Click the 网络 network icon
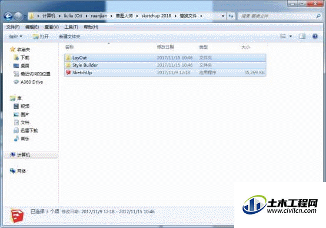Viewport: 326px width, 228px height. pos(12,171)
